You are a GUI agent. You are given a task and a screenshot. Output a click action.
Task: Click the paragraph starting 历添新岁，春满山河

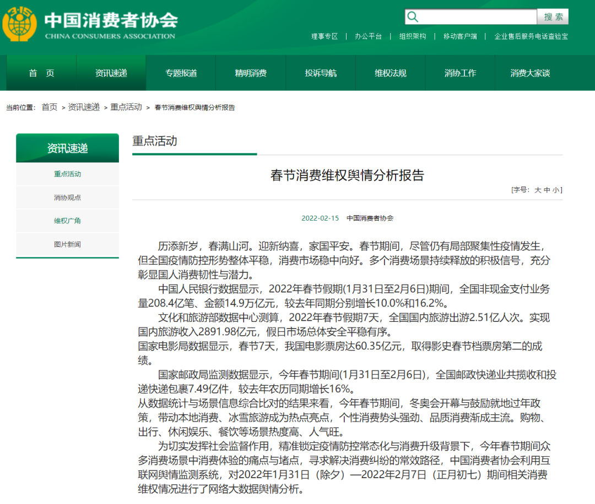click(344, 260)
